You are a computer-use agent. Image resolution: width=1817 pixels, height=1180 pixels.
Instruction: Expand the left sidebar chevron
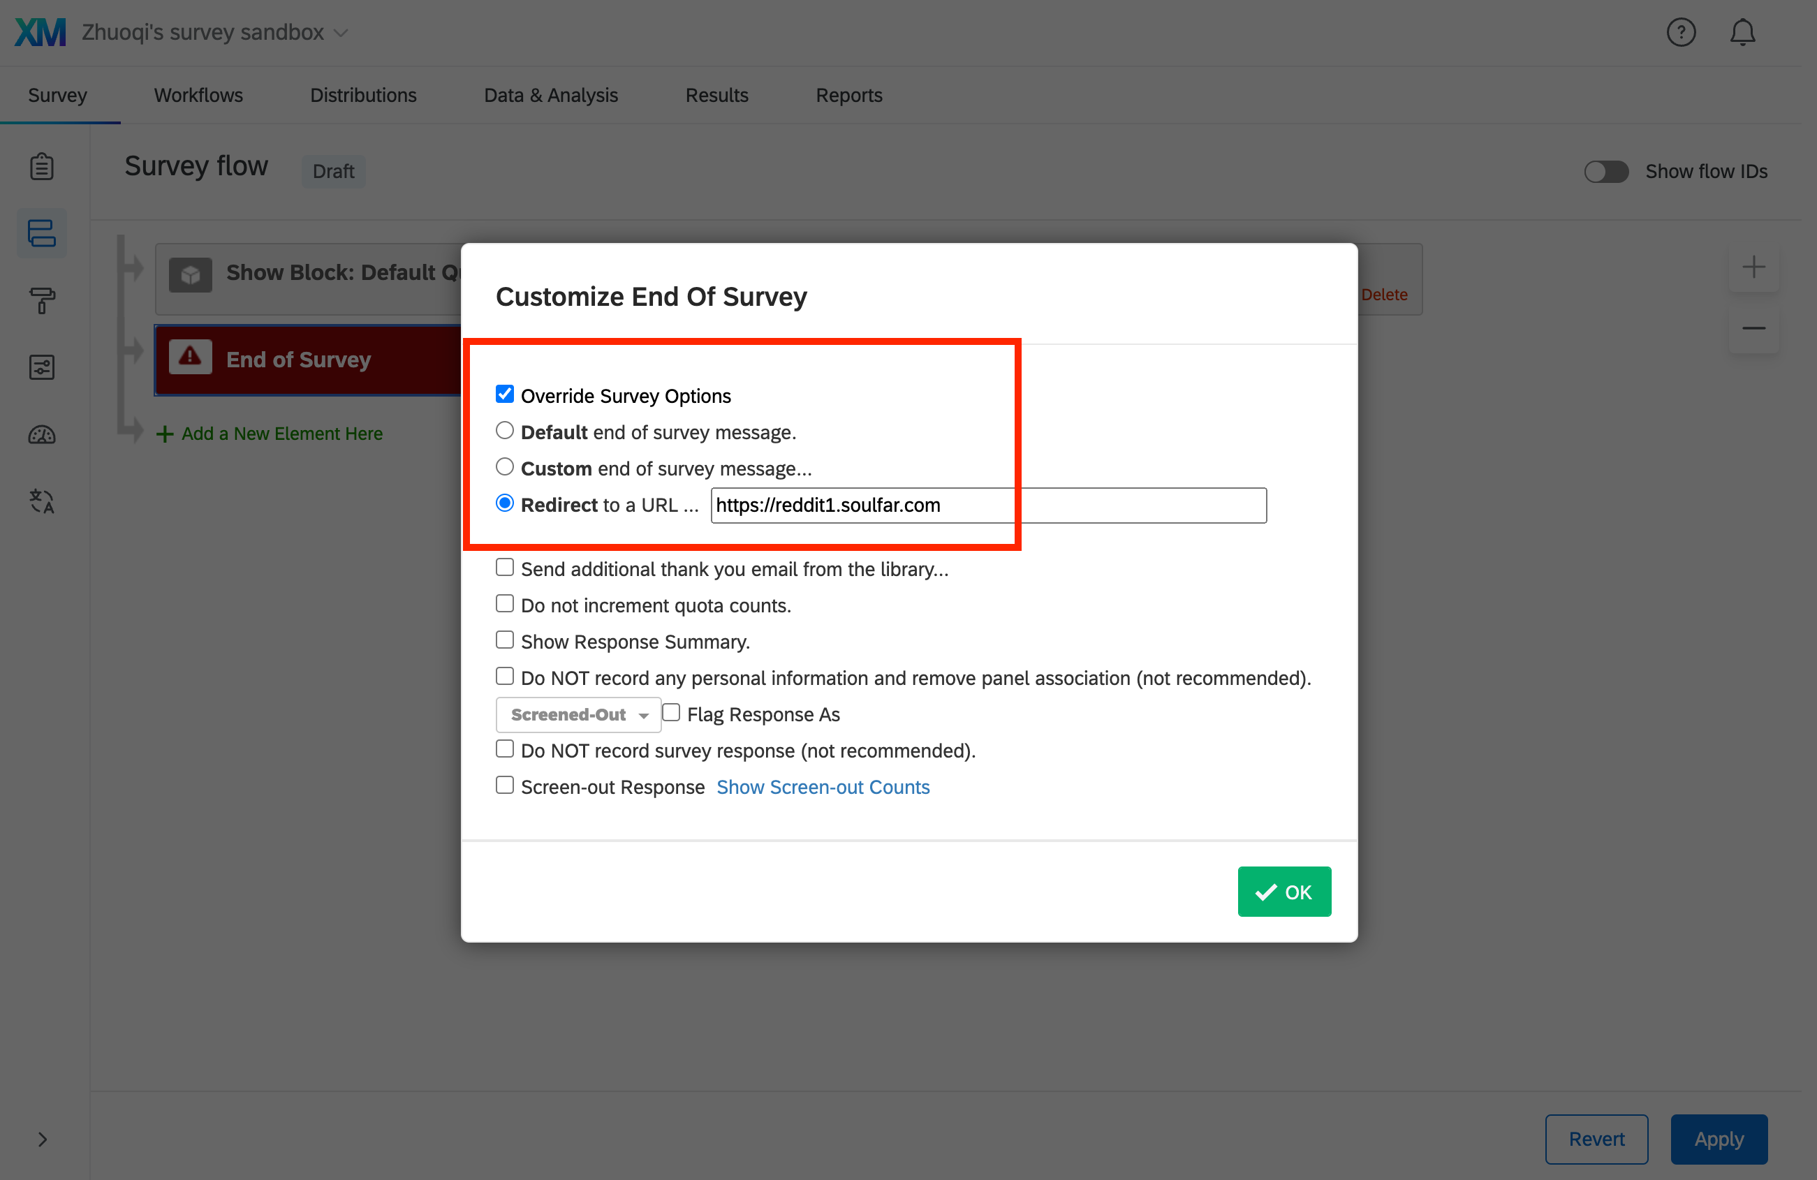pyautogui.click(x=43, y=1139)
